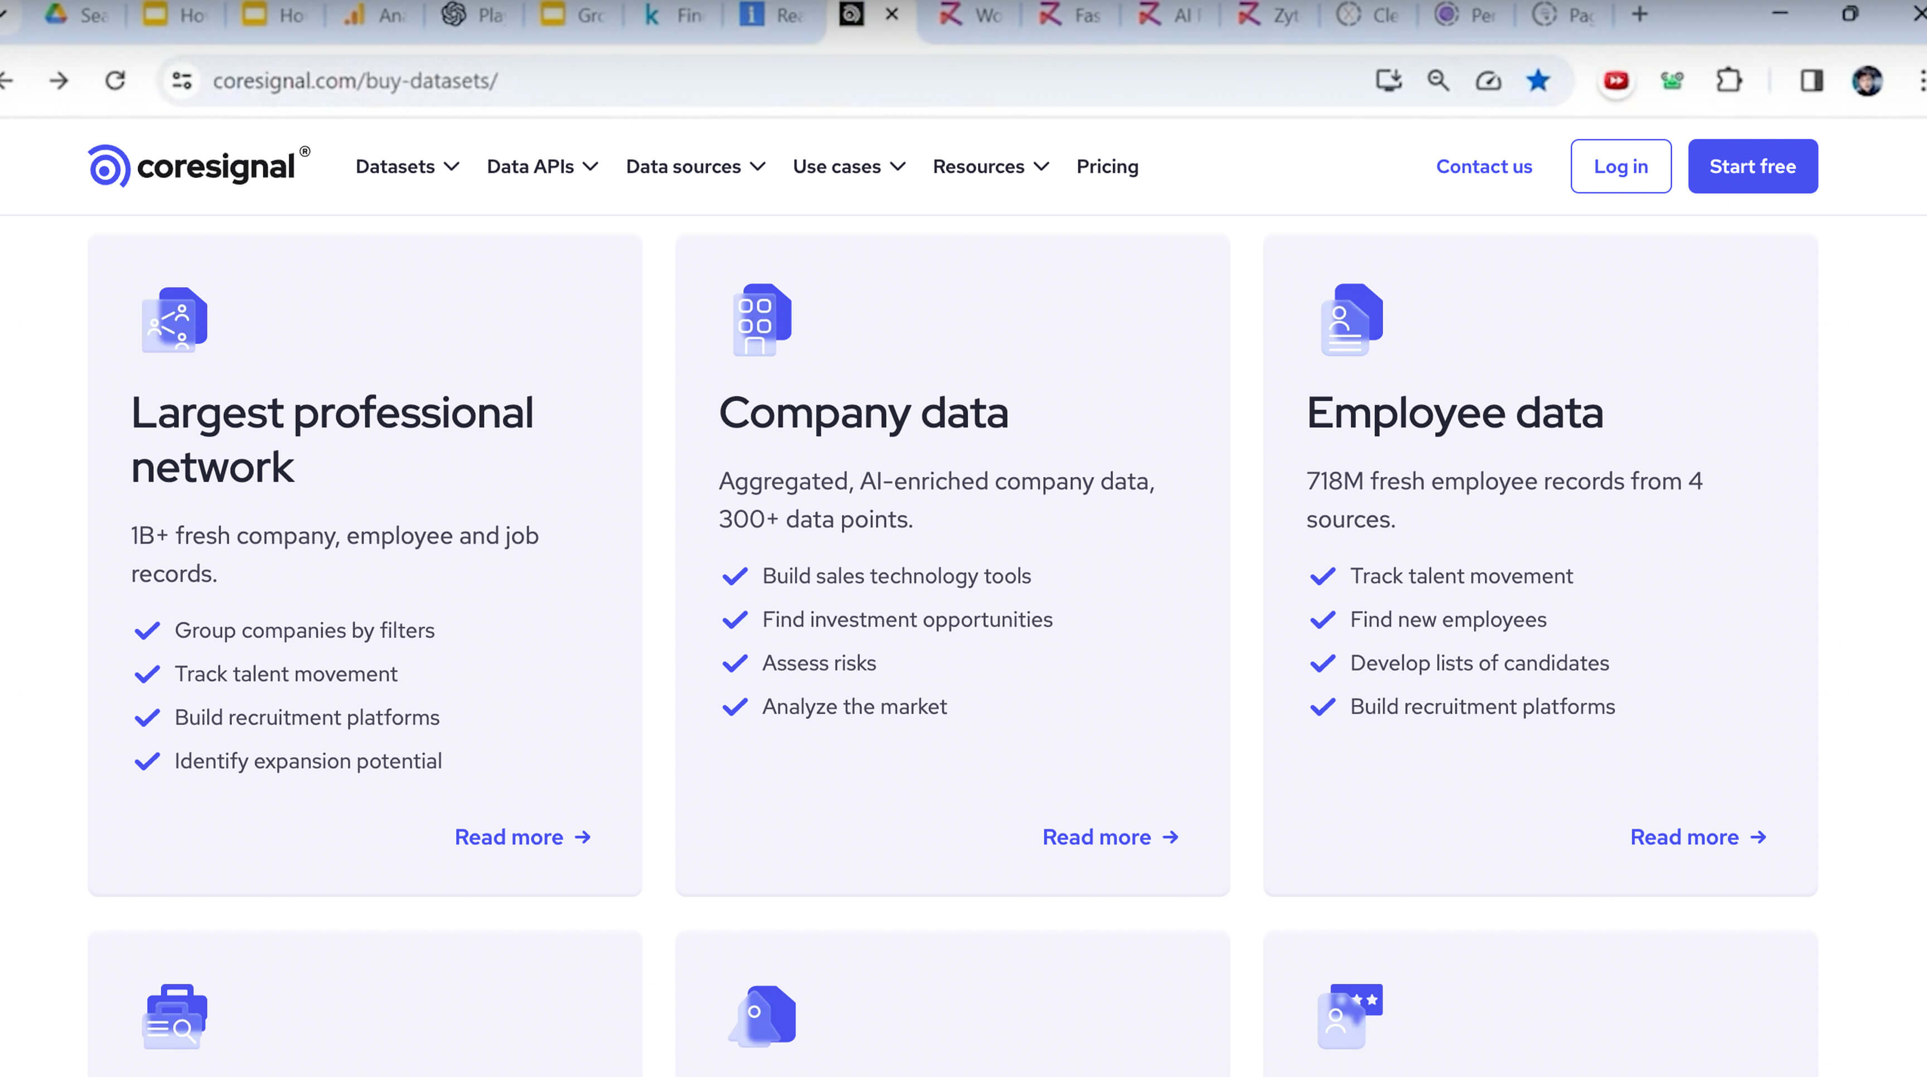Click the site information toggle in address bar
This screenshot has width=1927, height=1077.
(x=182, y=80)
